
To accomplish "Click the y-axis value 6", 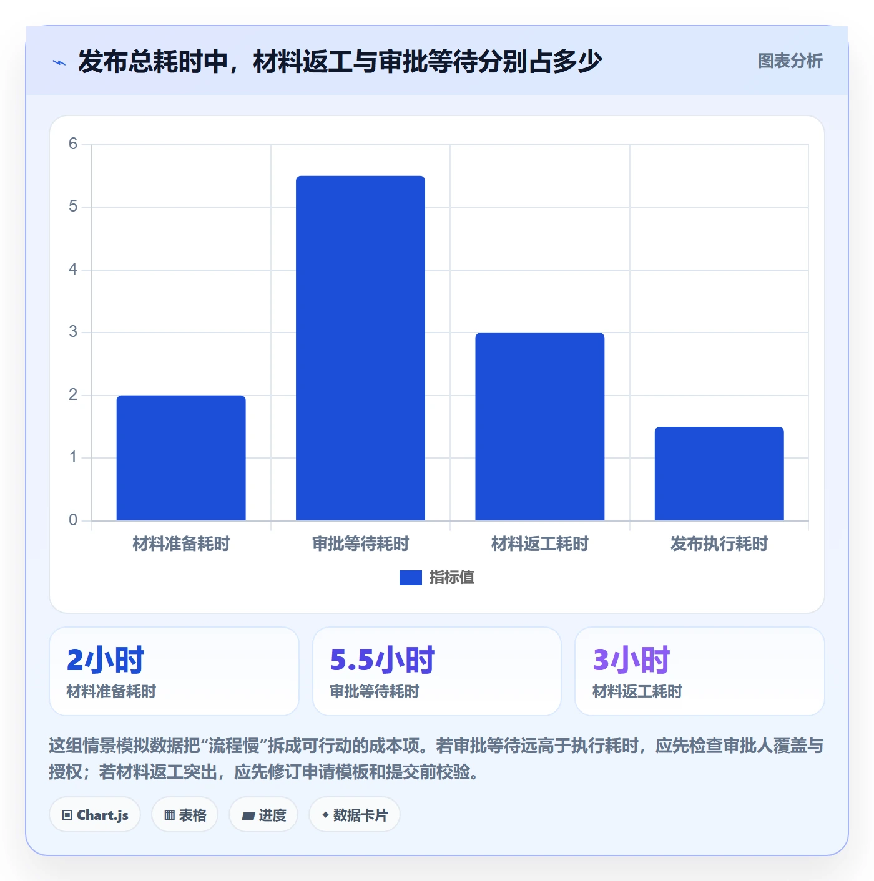I will point(73,144).
